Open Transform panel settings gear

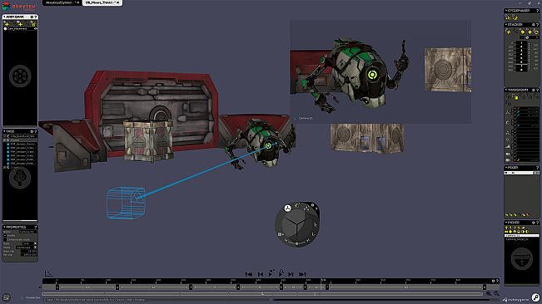(534, 90)
